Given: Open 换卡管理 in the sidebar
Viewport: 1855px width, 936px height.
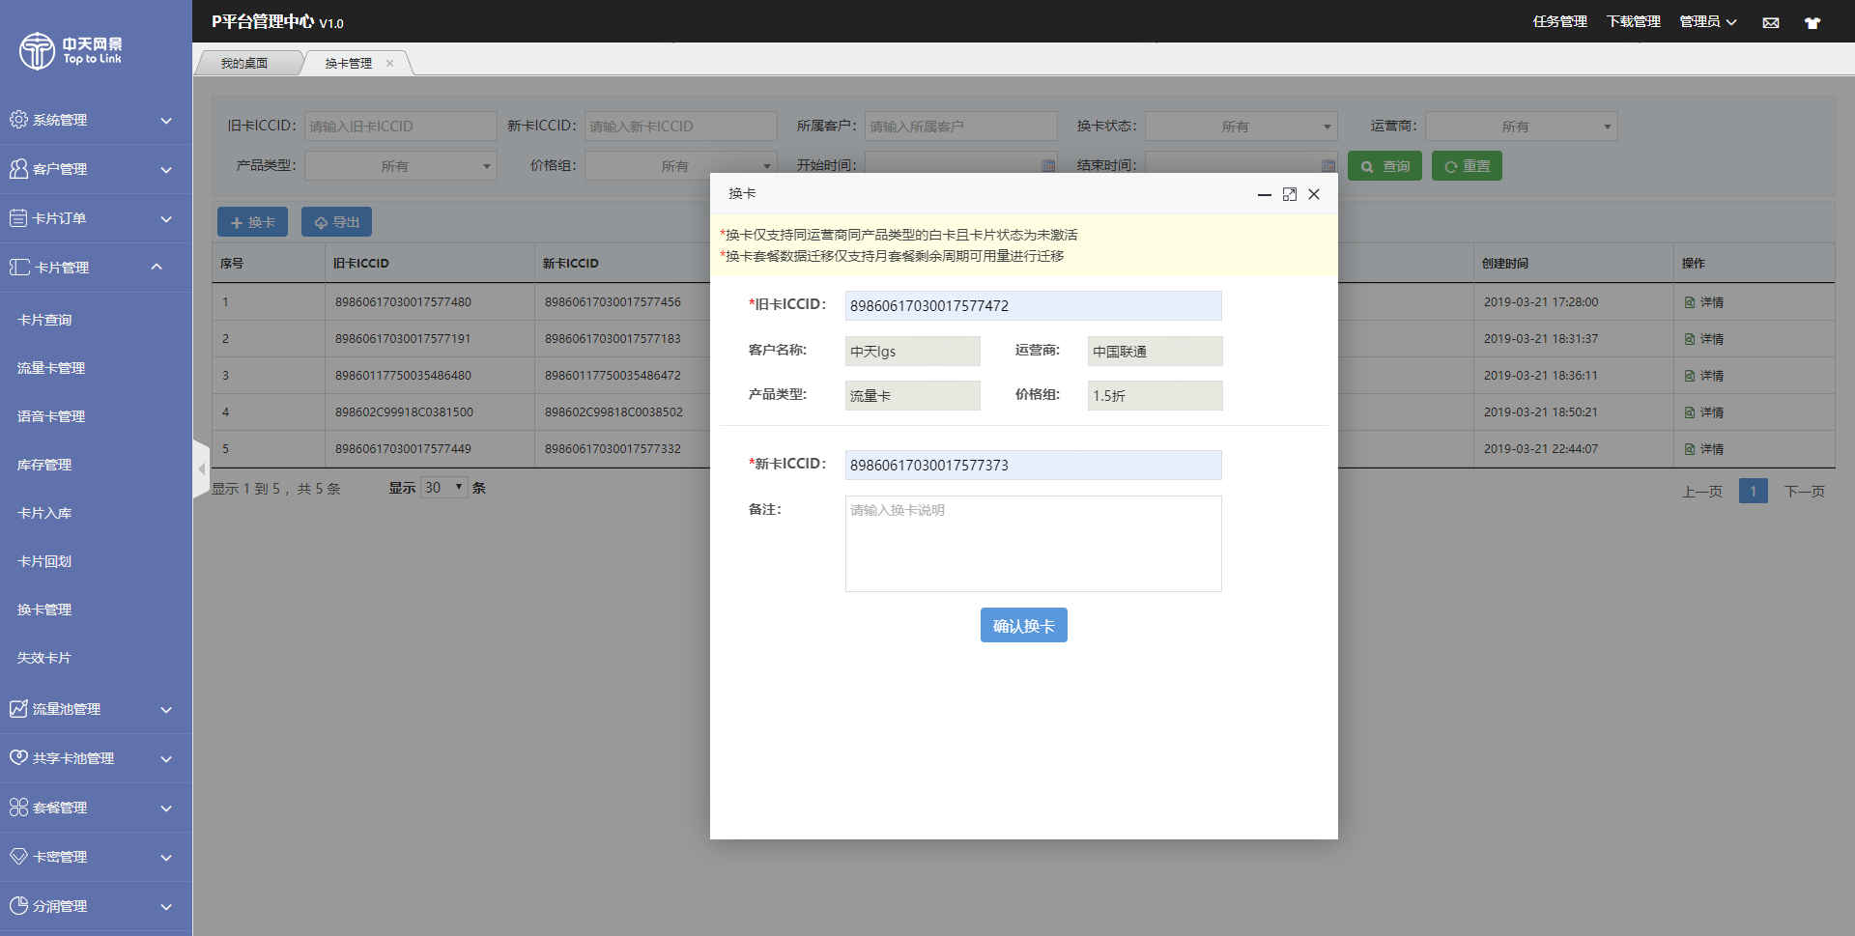Looking at the screenshot, I should click(44, 610).
